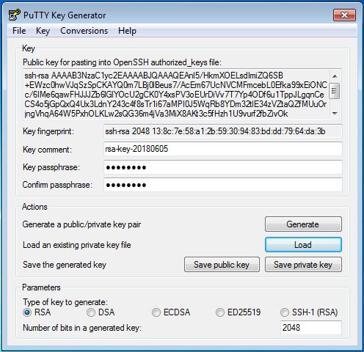This screenshot has height=352, width=364.
Task: Select ED25519 key type radio button
Action: 220,312
